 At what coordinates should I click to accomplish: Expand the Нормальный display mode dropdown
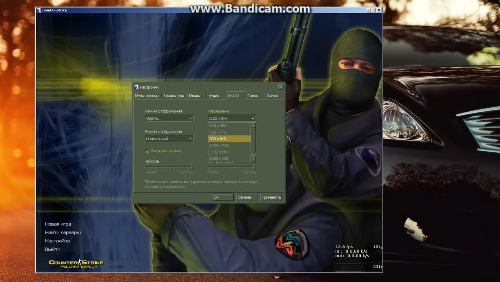(x=169, y=139)
